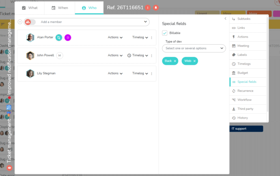
Task: Click the teal role badge next to Alan Porter
Action: (x=59, y=37)
